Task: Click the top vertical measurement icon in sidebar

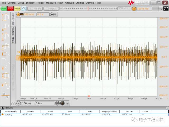Action: tap(6, 17)
